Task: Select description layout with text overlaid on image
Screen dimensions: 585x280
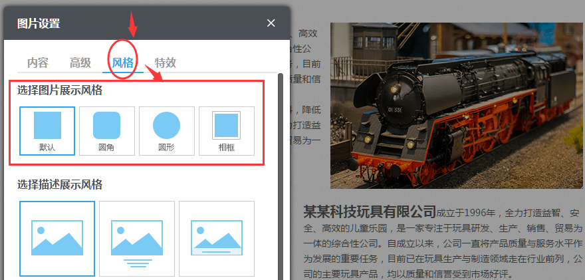Action: coord(216,238)
